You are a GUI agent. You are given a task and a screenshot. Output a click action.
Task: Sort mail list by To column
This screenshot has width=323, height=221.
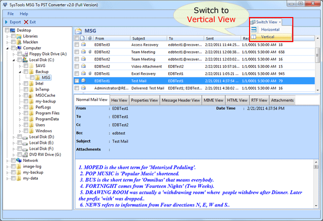[x=185, y=39]
